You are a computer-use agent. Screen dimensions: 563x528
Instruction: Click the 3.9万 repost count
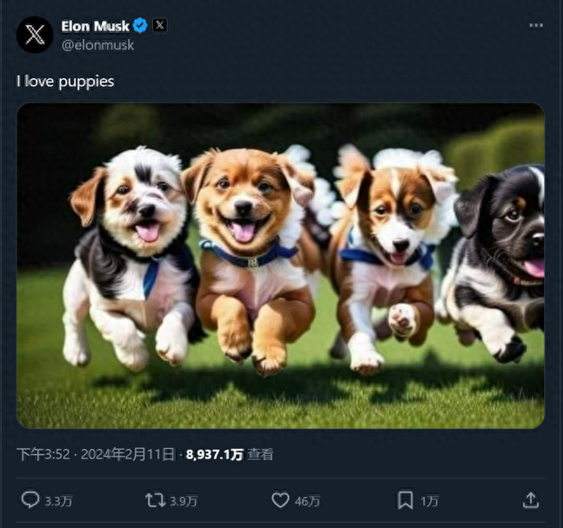pyautogui.click(x=184, y=501)
